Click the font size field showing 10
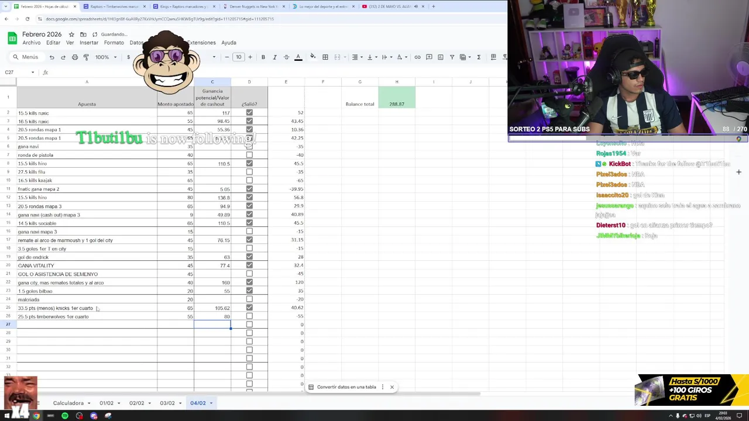Image resolution: width=749 pixels, height=421 pixels. (x=238, y=57)
